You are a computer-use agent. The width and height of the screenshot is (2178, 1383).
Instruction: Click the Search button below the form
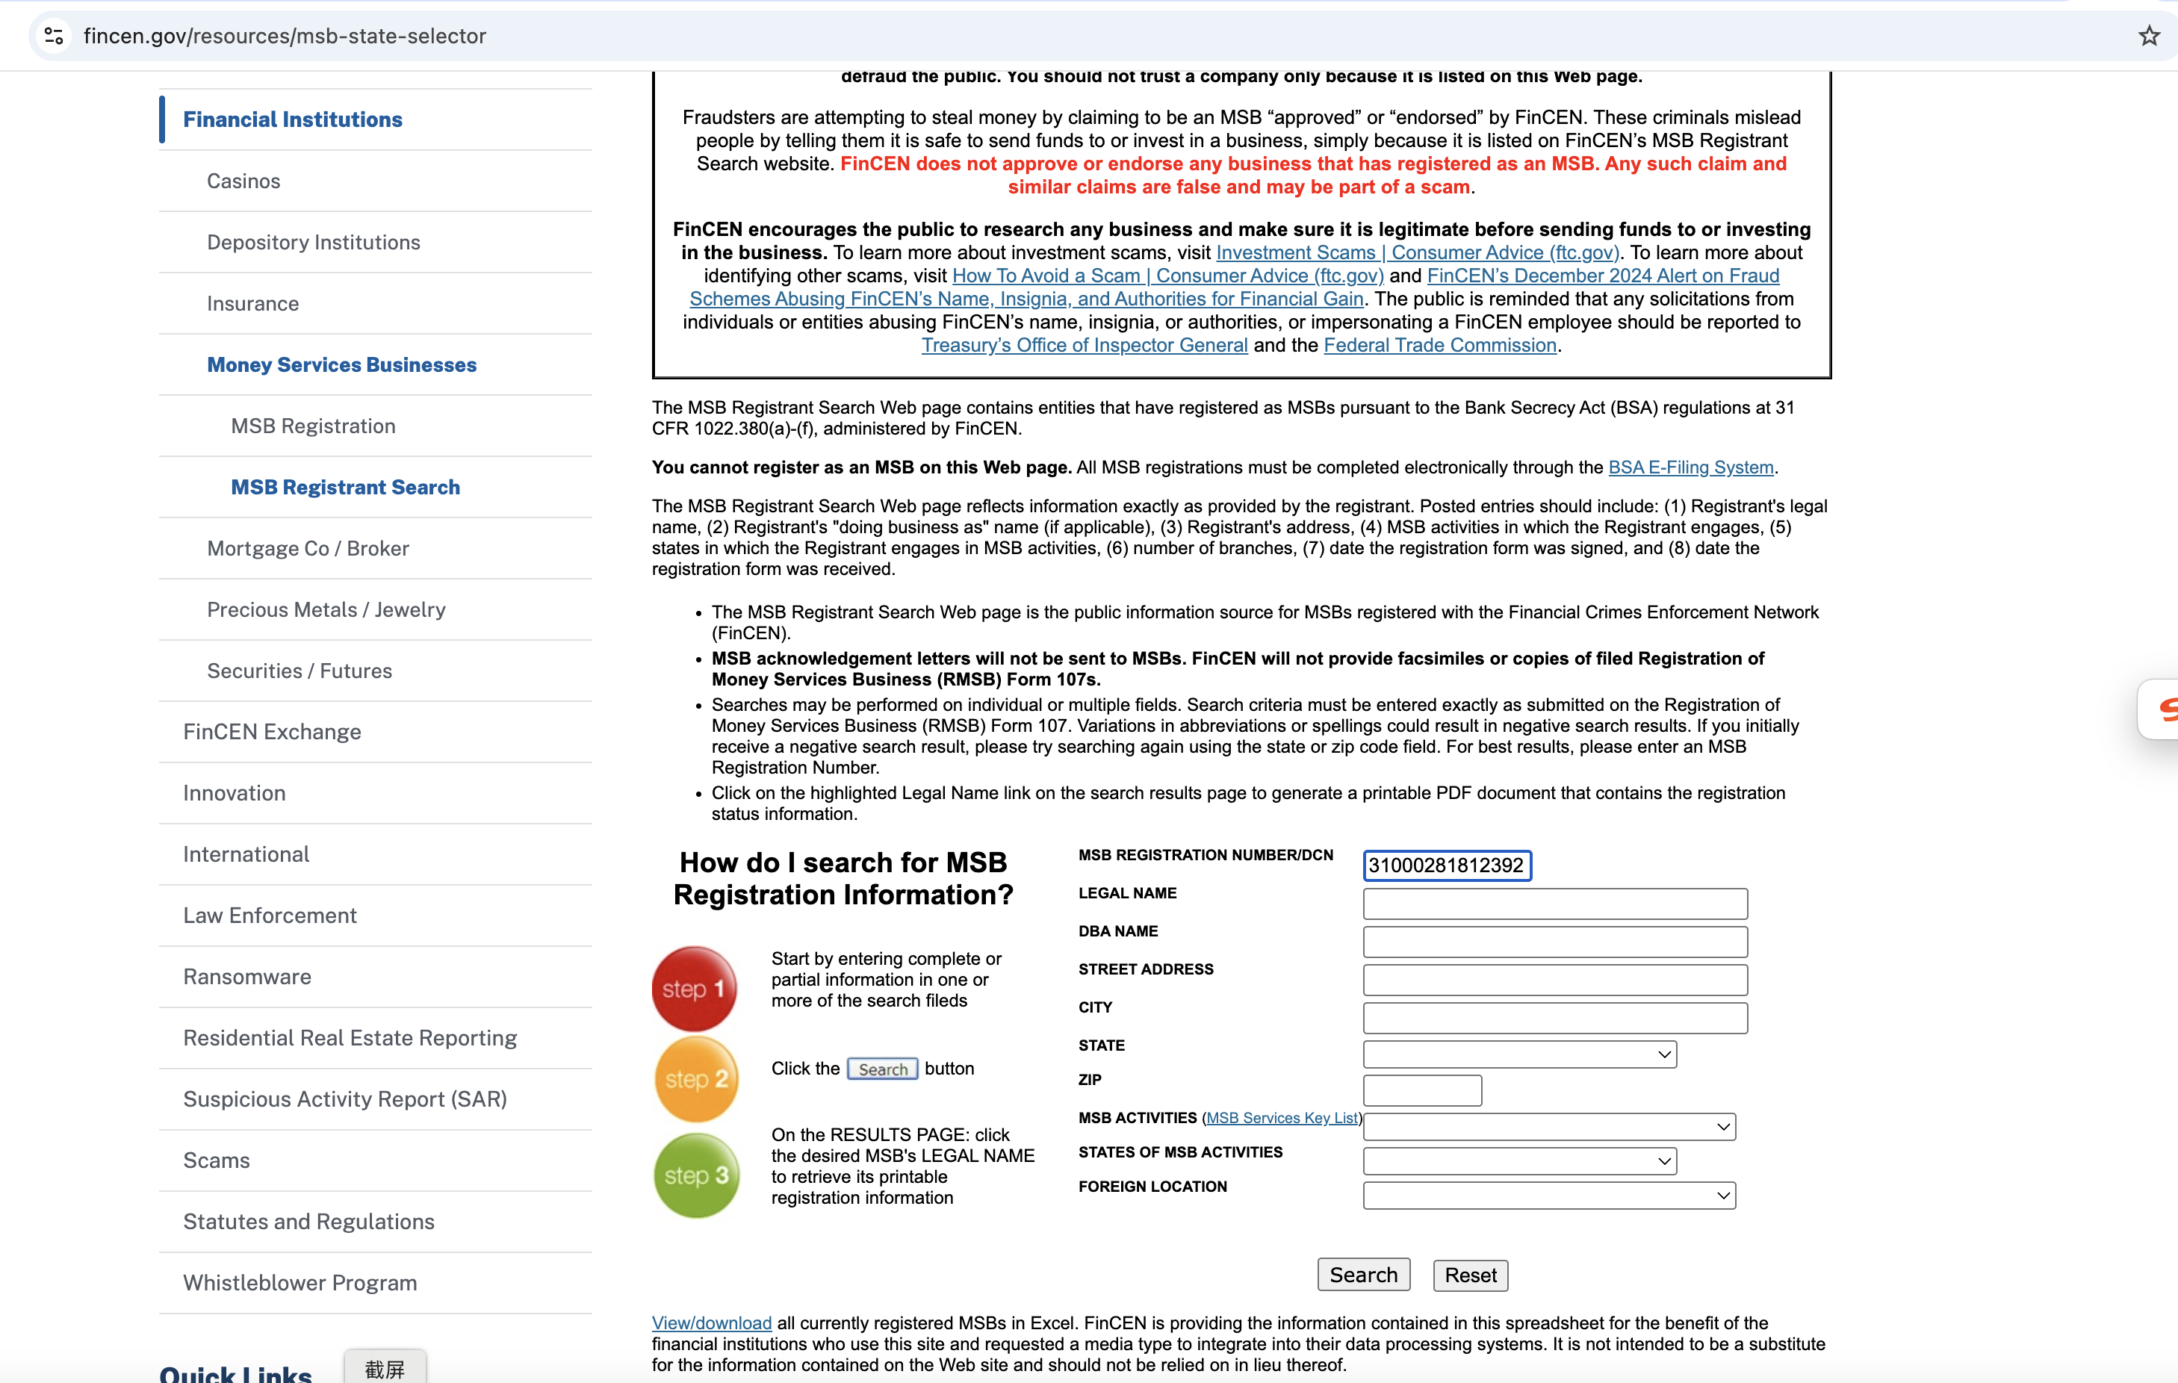[1363, 1275]
